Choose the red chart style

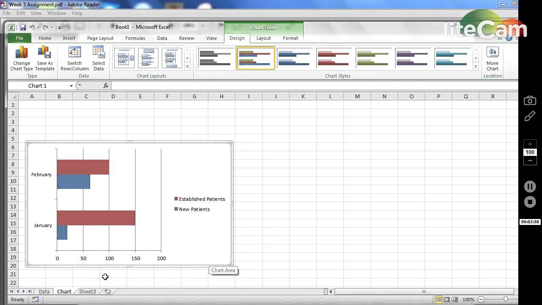tap(334, 58)
